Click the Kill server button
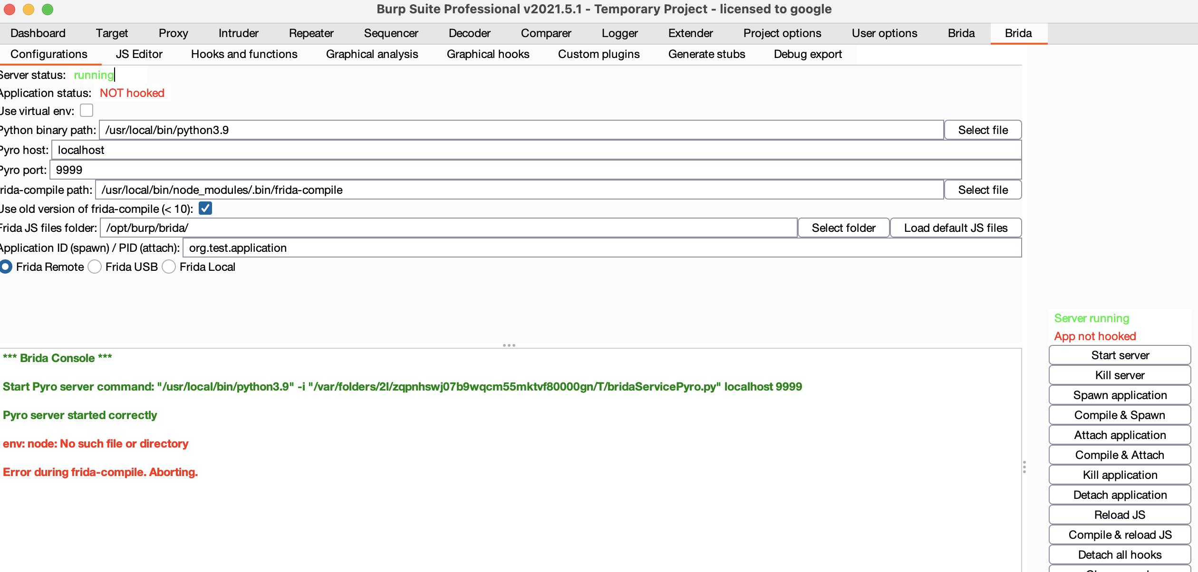Image resolution: width=1198 pixels, height=572 pixels. [1120, 375]
